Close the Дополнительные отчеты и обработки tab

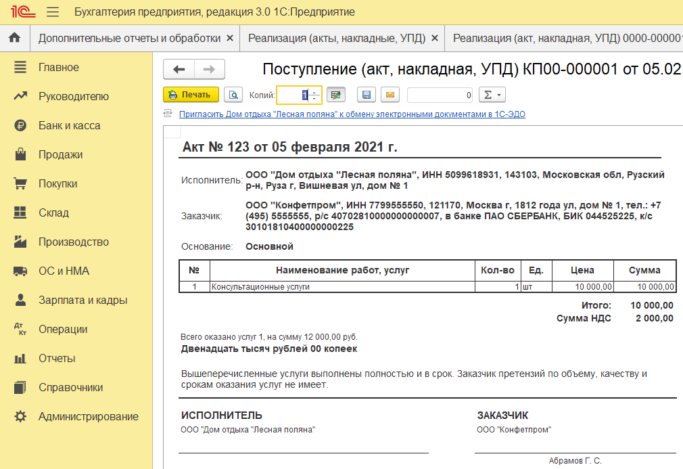(230, 39)
